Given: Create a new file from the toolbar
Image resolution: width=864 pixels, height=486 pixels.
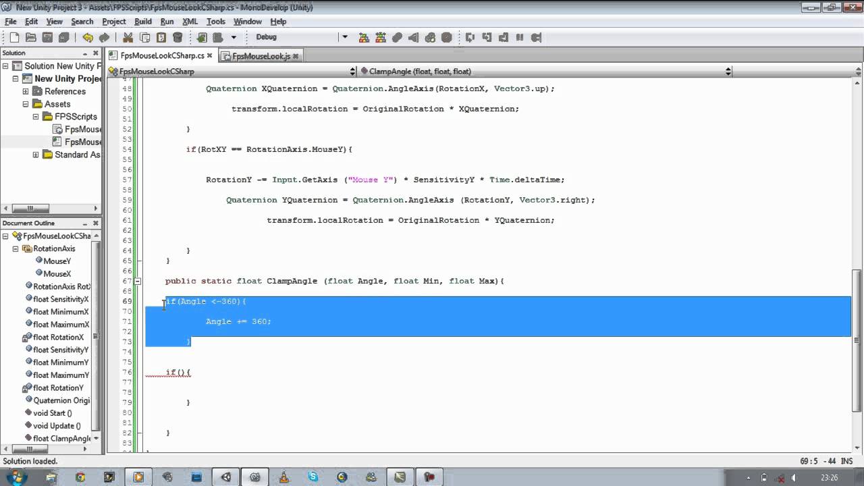Looking at the screenshot, I should (14, 38).
